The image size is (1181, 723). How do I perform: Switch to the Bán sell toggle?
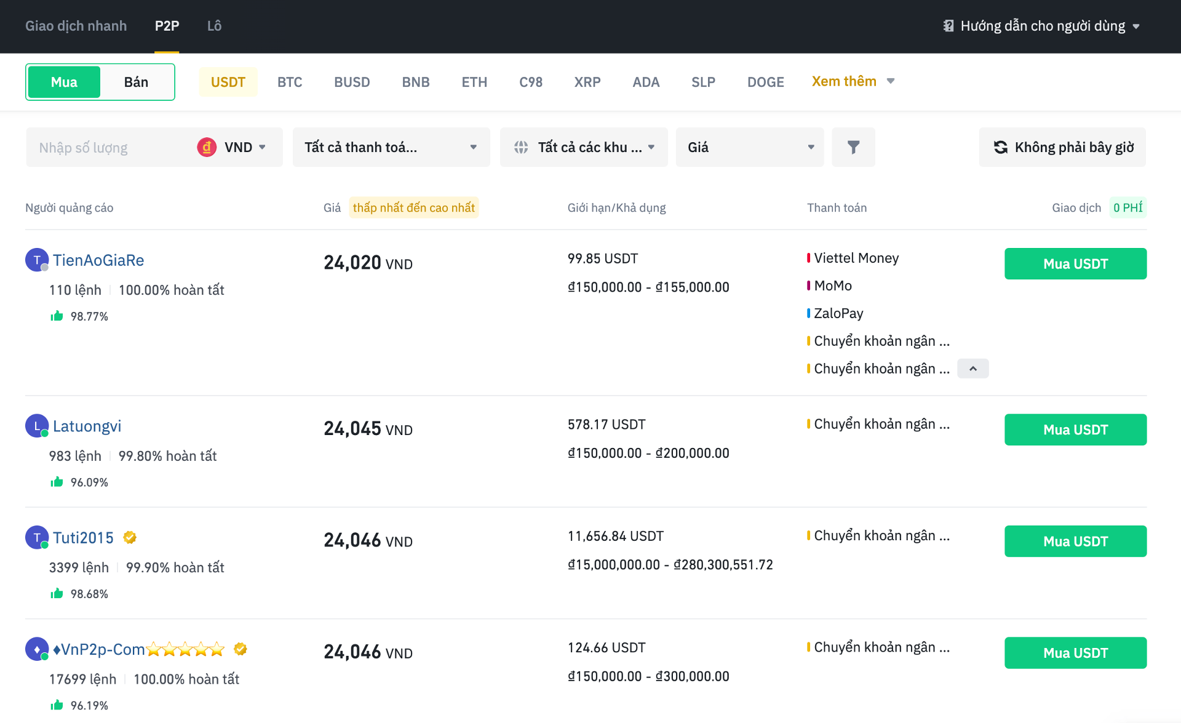click(136, 82)
